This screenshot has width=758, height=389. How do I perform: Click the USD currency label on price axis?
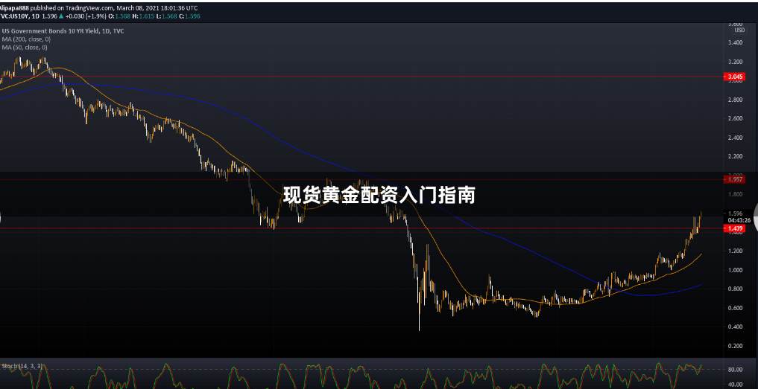coord(739,30)
